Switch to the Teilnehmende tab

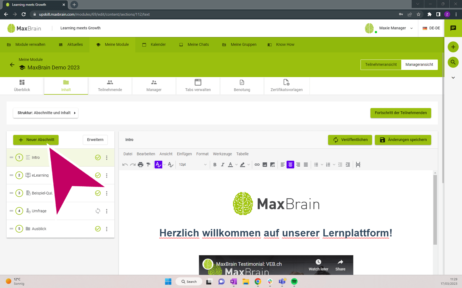click(x=110, y=86)
